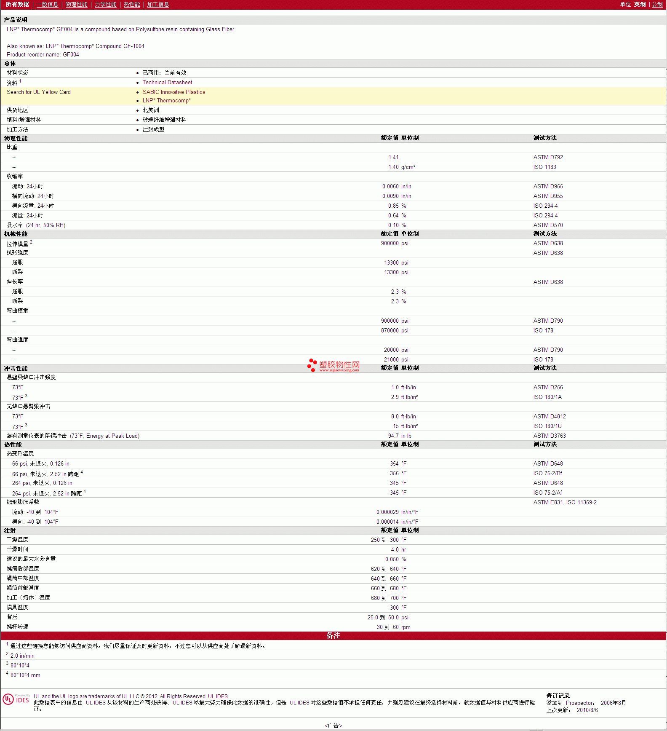Click the red 备注 banner
The width and height of the screenshot is (667, 731).
(333, 636)
